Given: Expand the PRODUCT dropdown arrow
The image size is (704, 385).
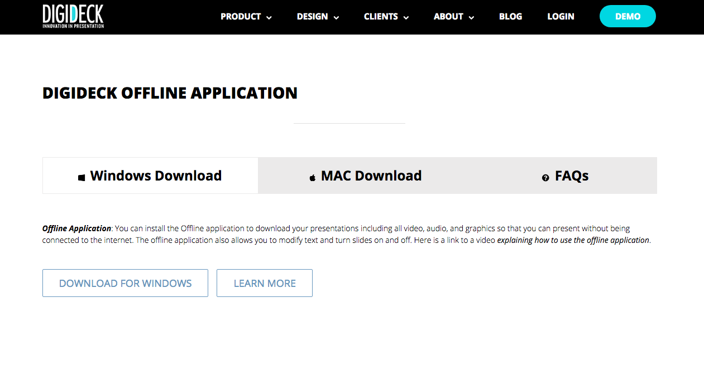Looking at the screenshot, I should coord(269,17).
